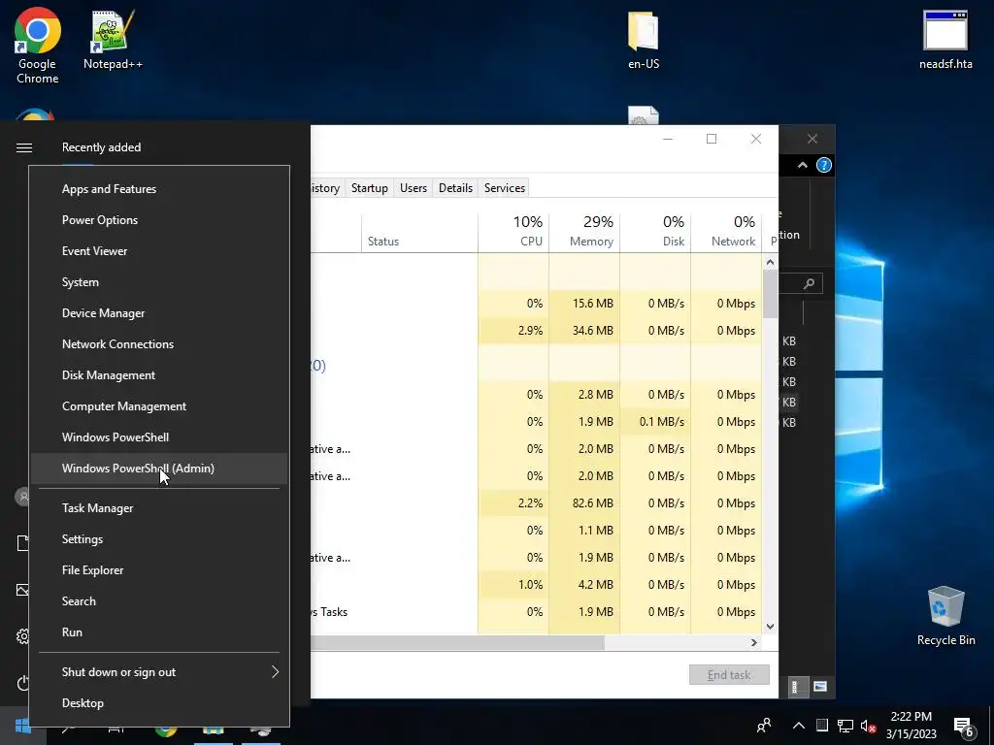Open the Google Chrome desktop shortcut
994x745 pixels.
coord(38,46)
